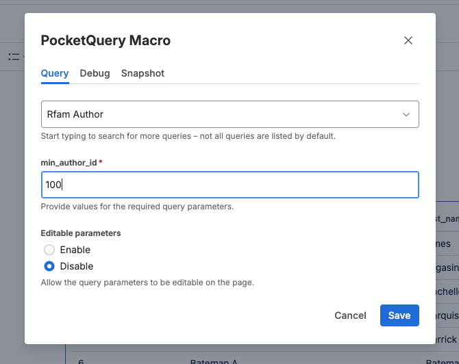Switch to the Query tab
Screen dimensions: 459x364
coord(55,73)
